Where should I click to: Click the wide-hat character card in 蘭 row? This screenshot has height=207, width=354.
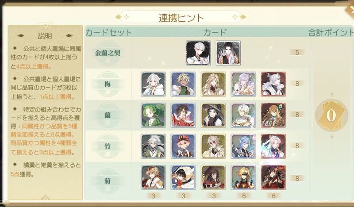[213, 115]
